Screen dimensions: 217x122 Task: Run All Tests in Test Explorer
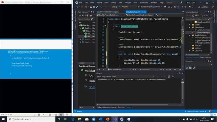(x=80, y=16)
